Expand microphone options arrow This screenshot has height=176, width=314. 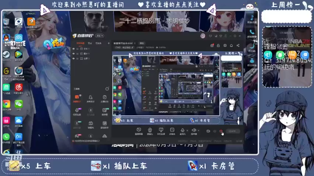tap(187, 131)
